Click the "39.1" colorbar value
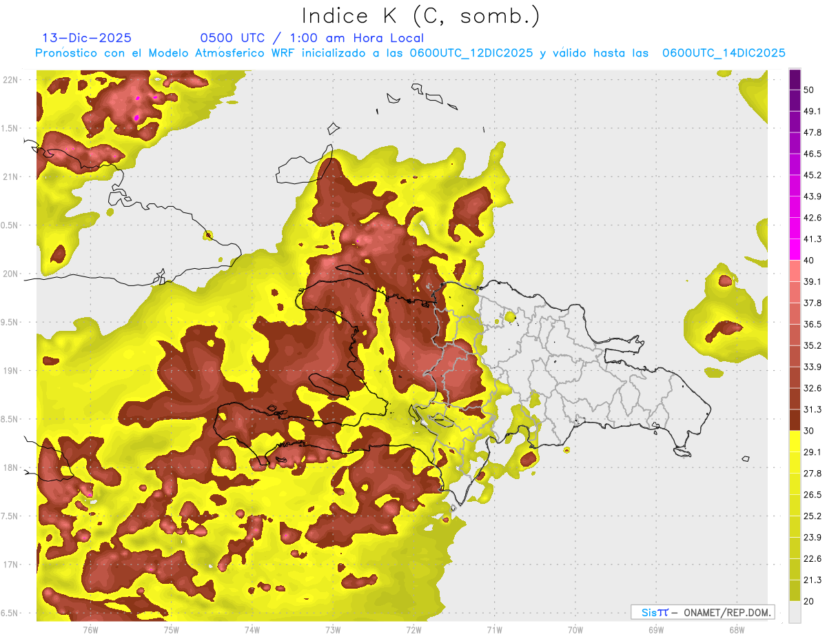The image size is (827, 639). point(813,281)
